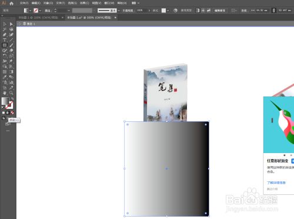Click the shape width value field
Screen dimensions: 294x219
(262, 11)
